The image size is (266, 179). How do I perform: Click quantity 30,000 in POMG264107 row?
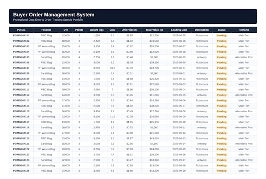coord(66,68)
